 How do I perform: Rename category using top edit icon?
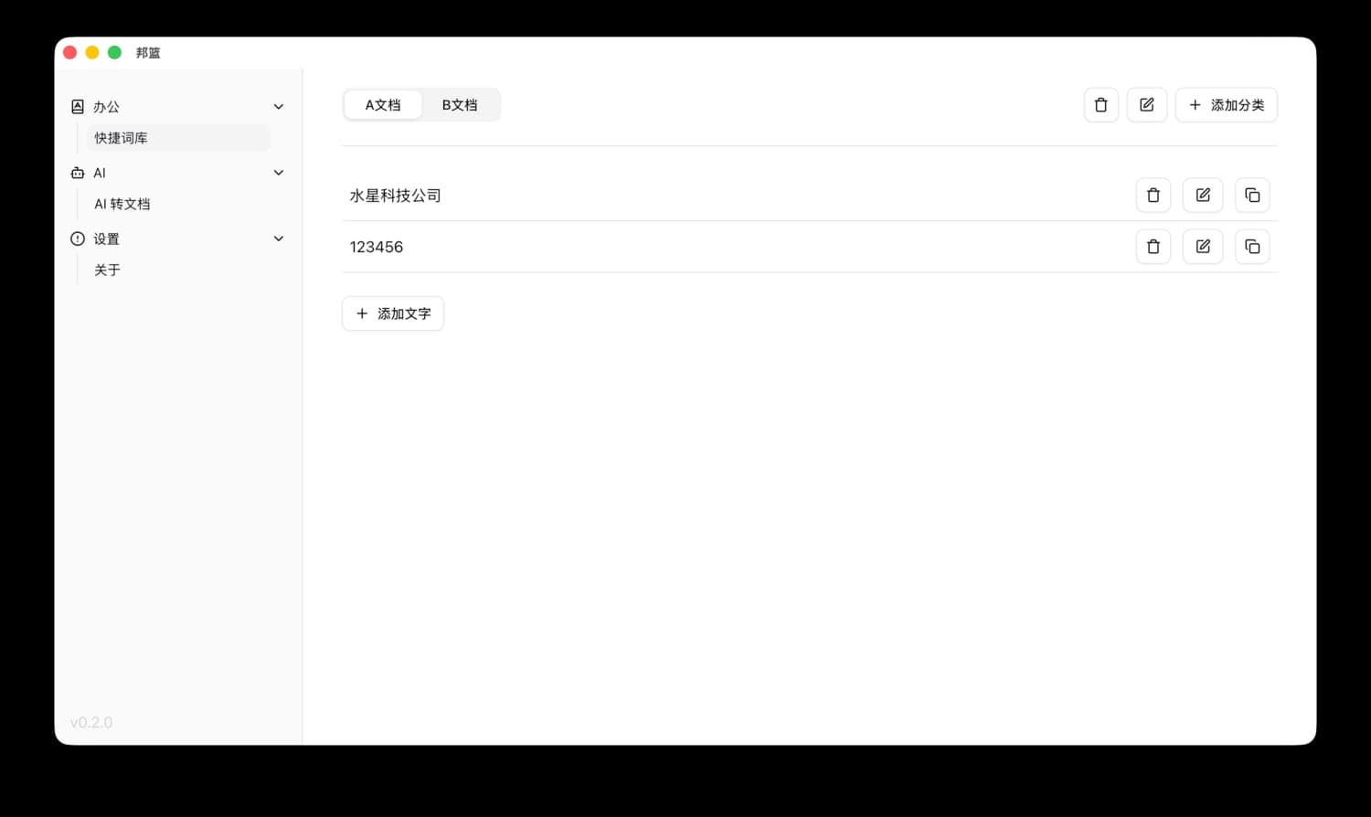point(1146,105)
